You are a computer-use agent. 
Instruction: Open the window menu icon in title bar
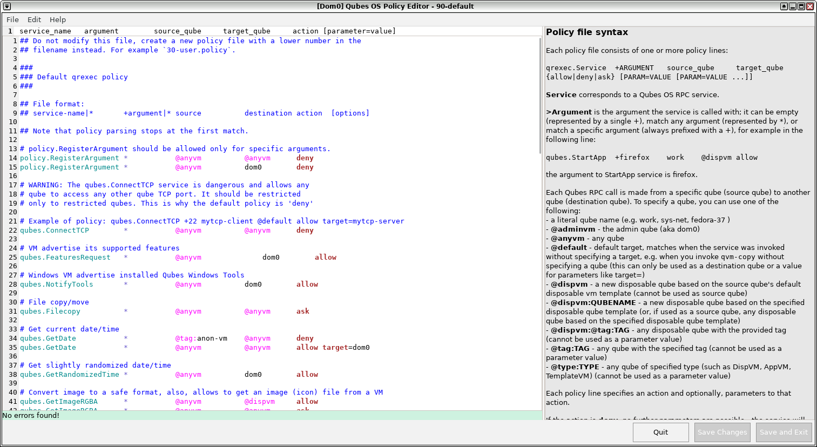pos(6,6)
